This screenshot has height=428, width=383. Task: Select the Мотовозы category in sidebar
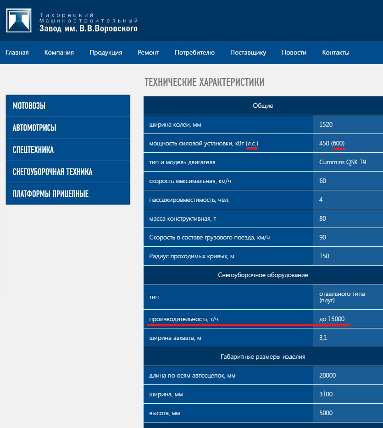[29, 106]
